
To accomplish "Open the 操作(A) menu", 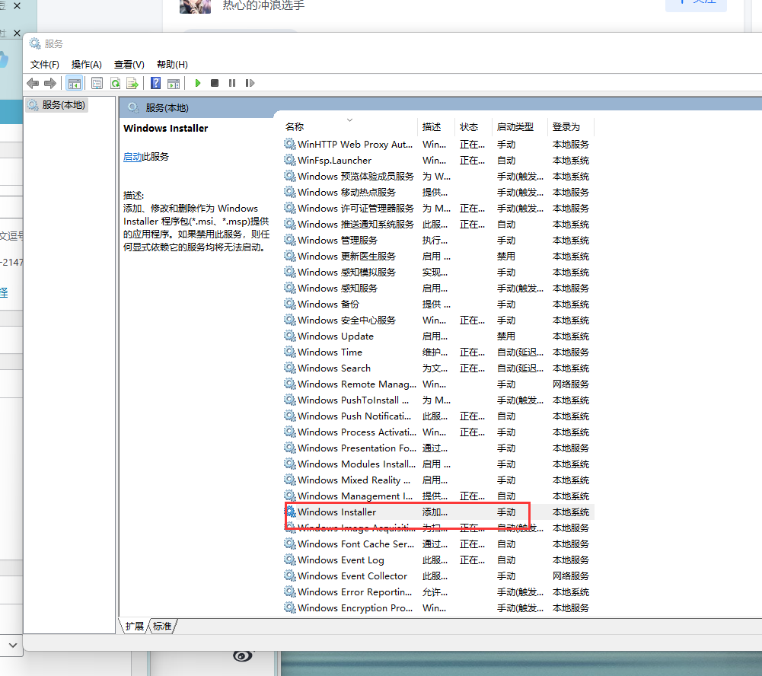I will pyautogui.click(x=87, y=65).
